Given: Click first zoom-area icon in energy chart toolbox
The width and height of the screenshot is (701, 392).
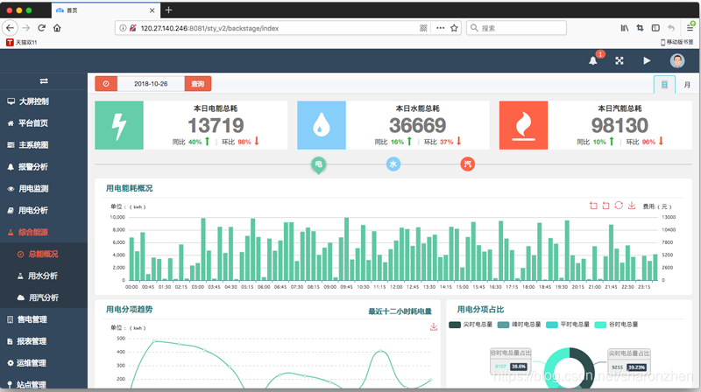Looking at the screenshot, I should (593, 206).
